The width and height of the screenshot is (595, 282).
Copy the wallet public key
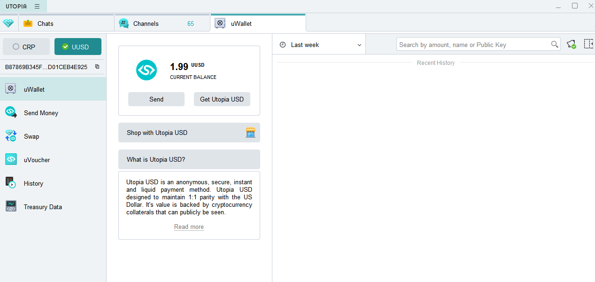point(97,67)
